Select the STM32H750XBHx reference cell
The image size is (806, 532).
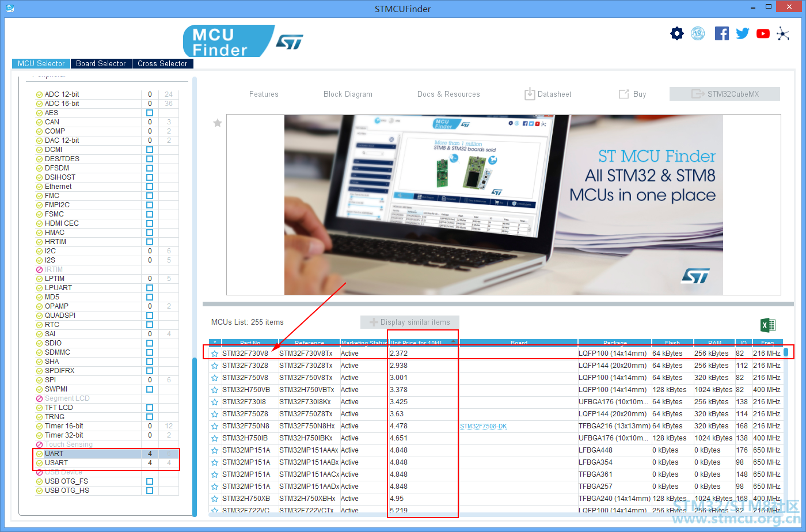point(309,499)
